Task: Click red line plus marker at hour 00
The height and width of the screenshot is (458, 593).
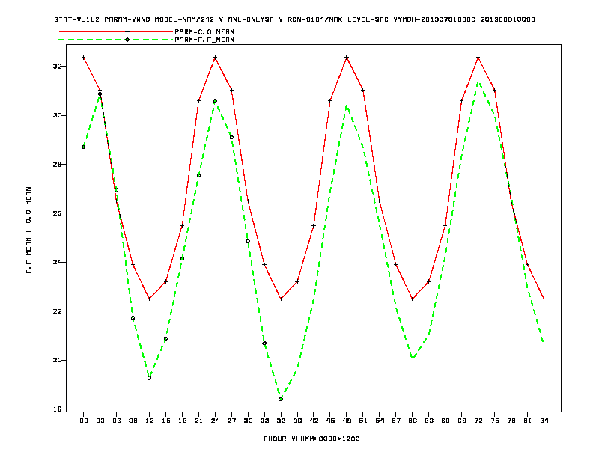Action: pos(84,58)
